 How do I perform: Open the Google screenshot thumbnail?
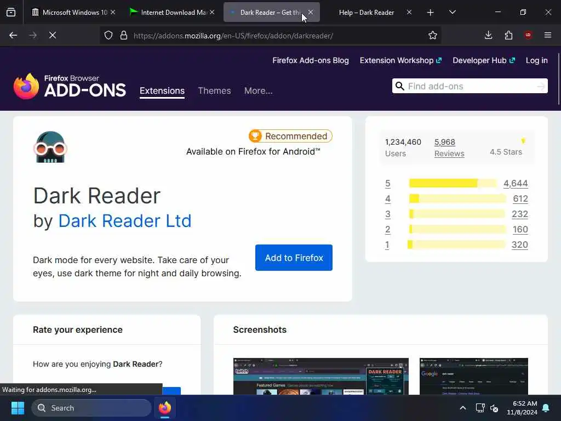click(474, 376)
